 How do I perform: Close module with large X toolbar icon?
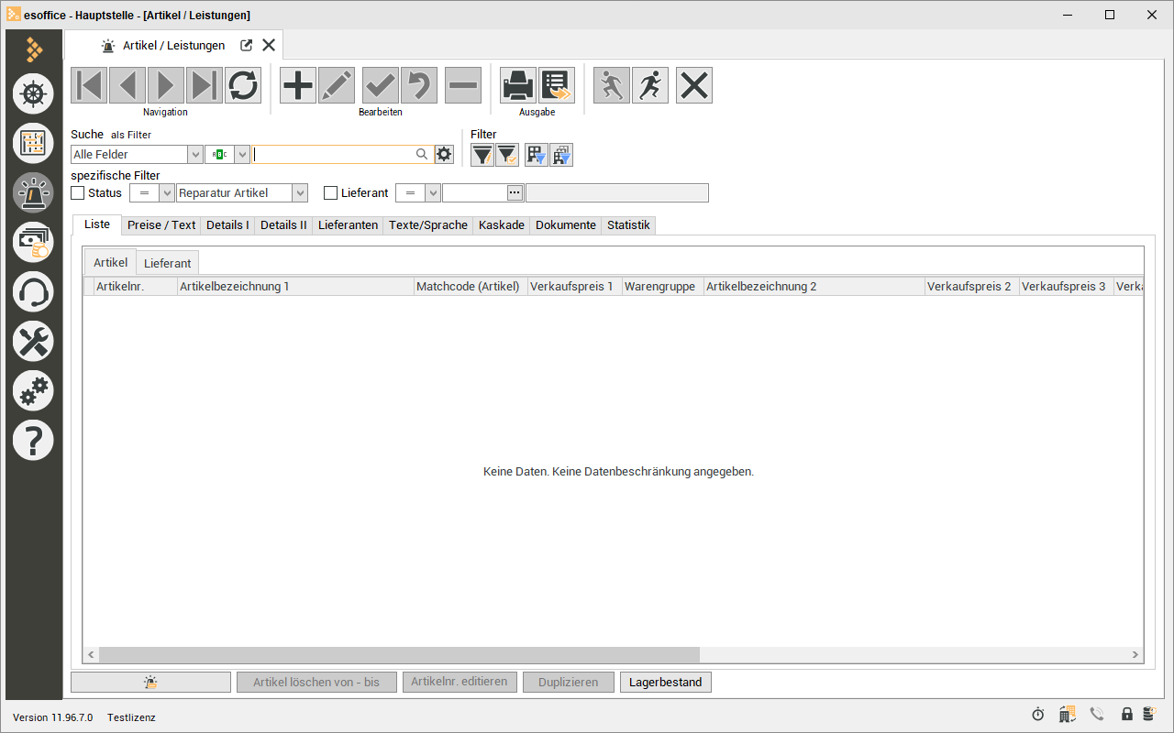pos(694,85)
